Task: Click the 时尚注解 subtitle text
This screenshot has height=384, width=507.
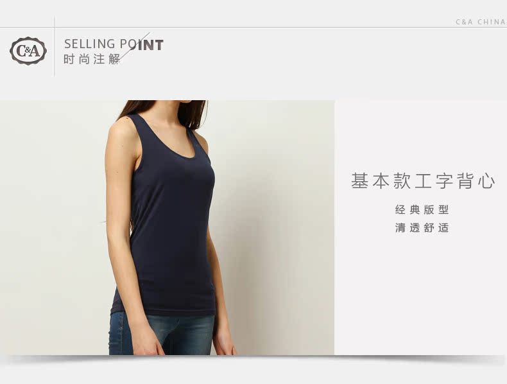Action: click(x=92, y=59)
